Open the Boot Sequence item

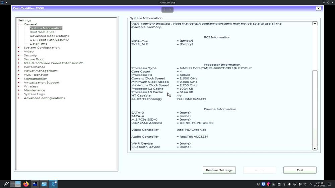click(x=42, y=32)
